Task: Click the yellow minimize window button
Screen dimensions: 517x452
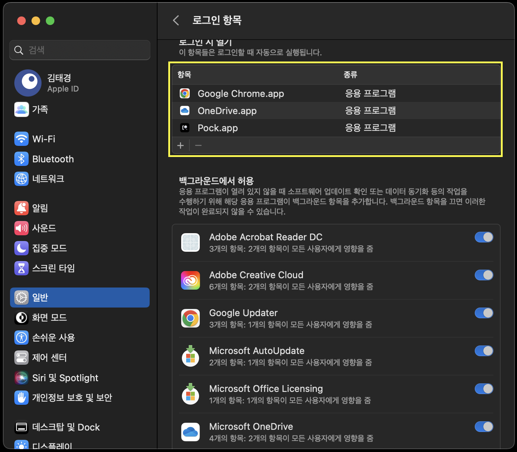Action: pos(36,21)
